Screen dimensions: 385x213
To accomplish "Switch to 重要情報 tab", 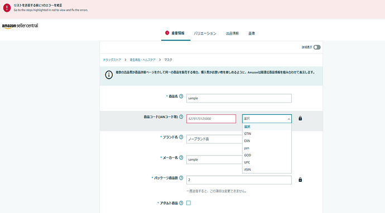I will click(x=176, y=33).
